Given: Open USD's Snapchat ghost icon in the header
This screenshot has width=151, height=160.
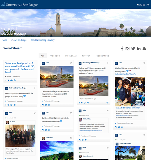Looking at the screenshot, I should click(x=144, y=49).
